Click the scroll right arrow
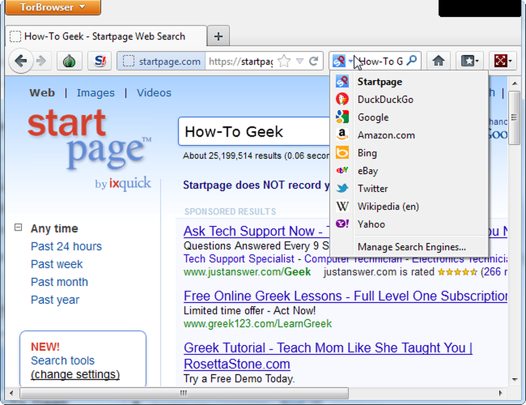 (501, 393)
